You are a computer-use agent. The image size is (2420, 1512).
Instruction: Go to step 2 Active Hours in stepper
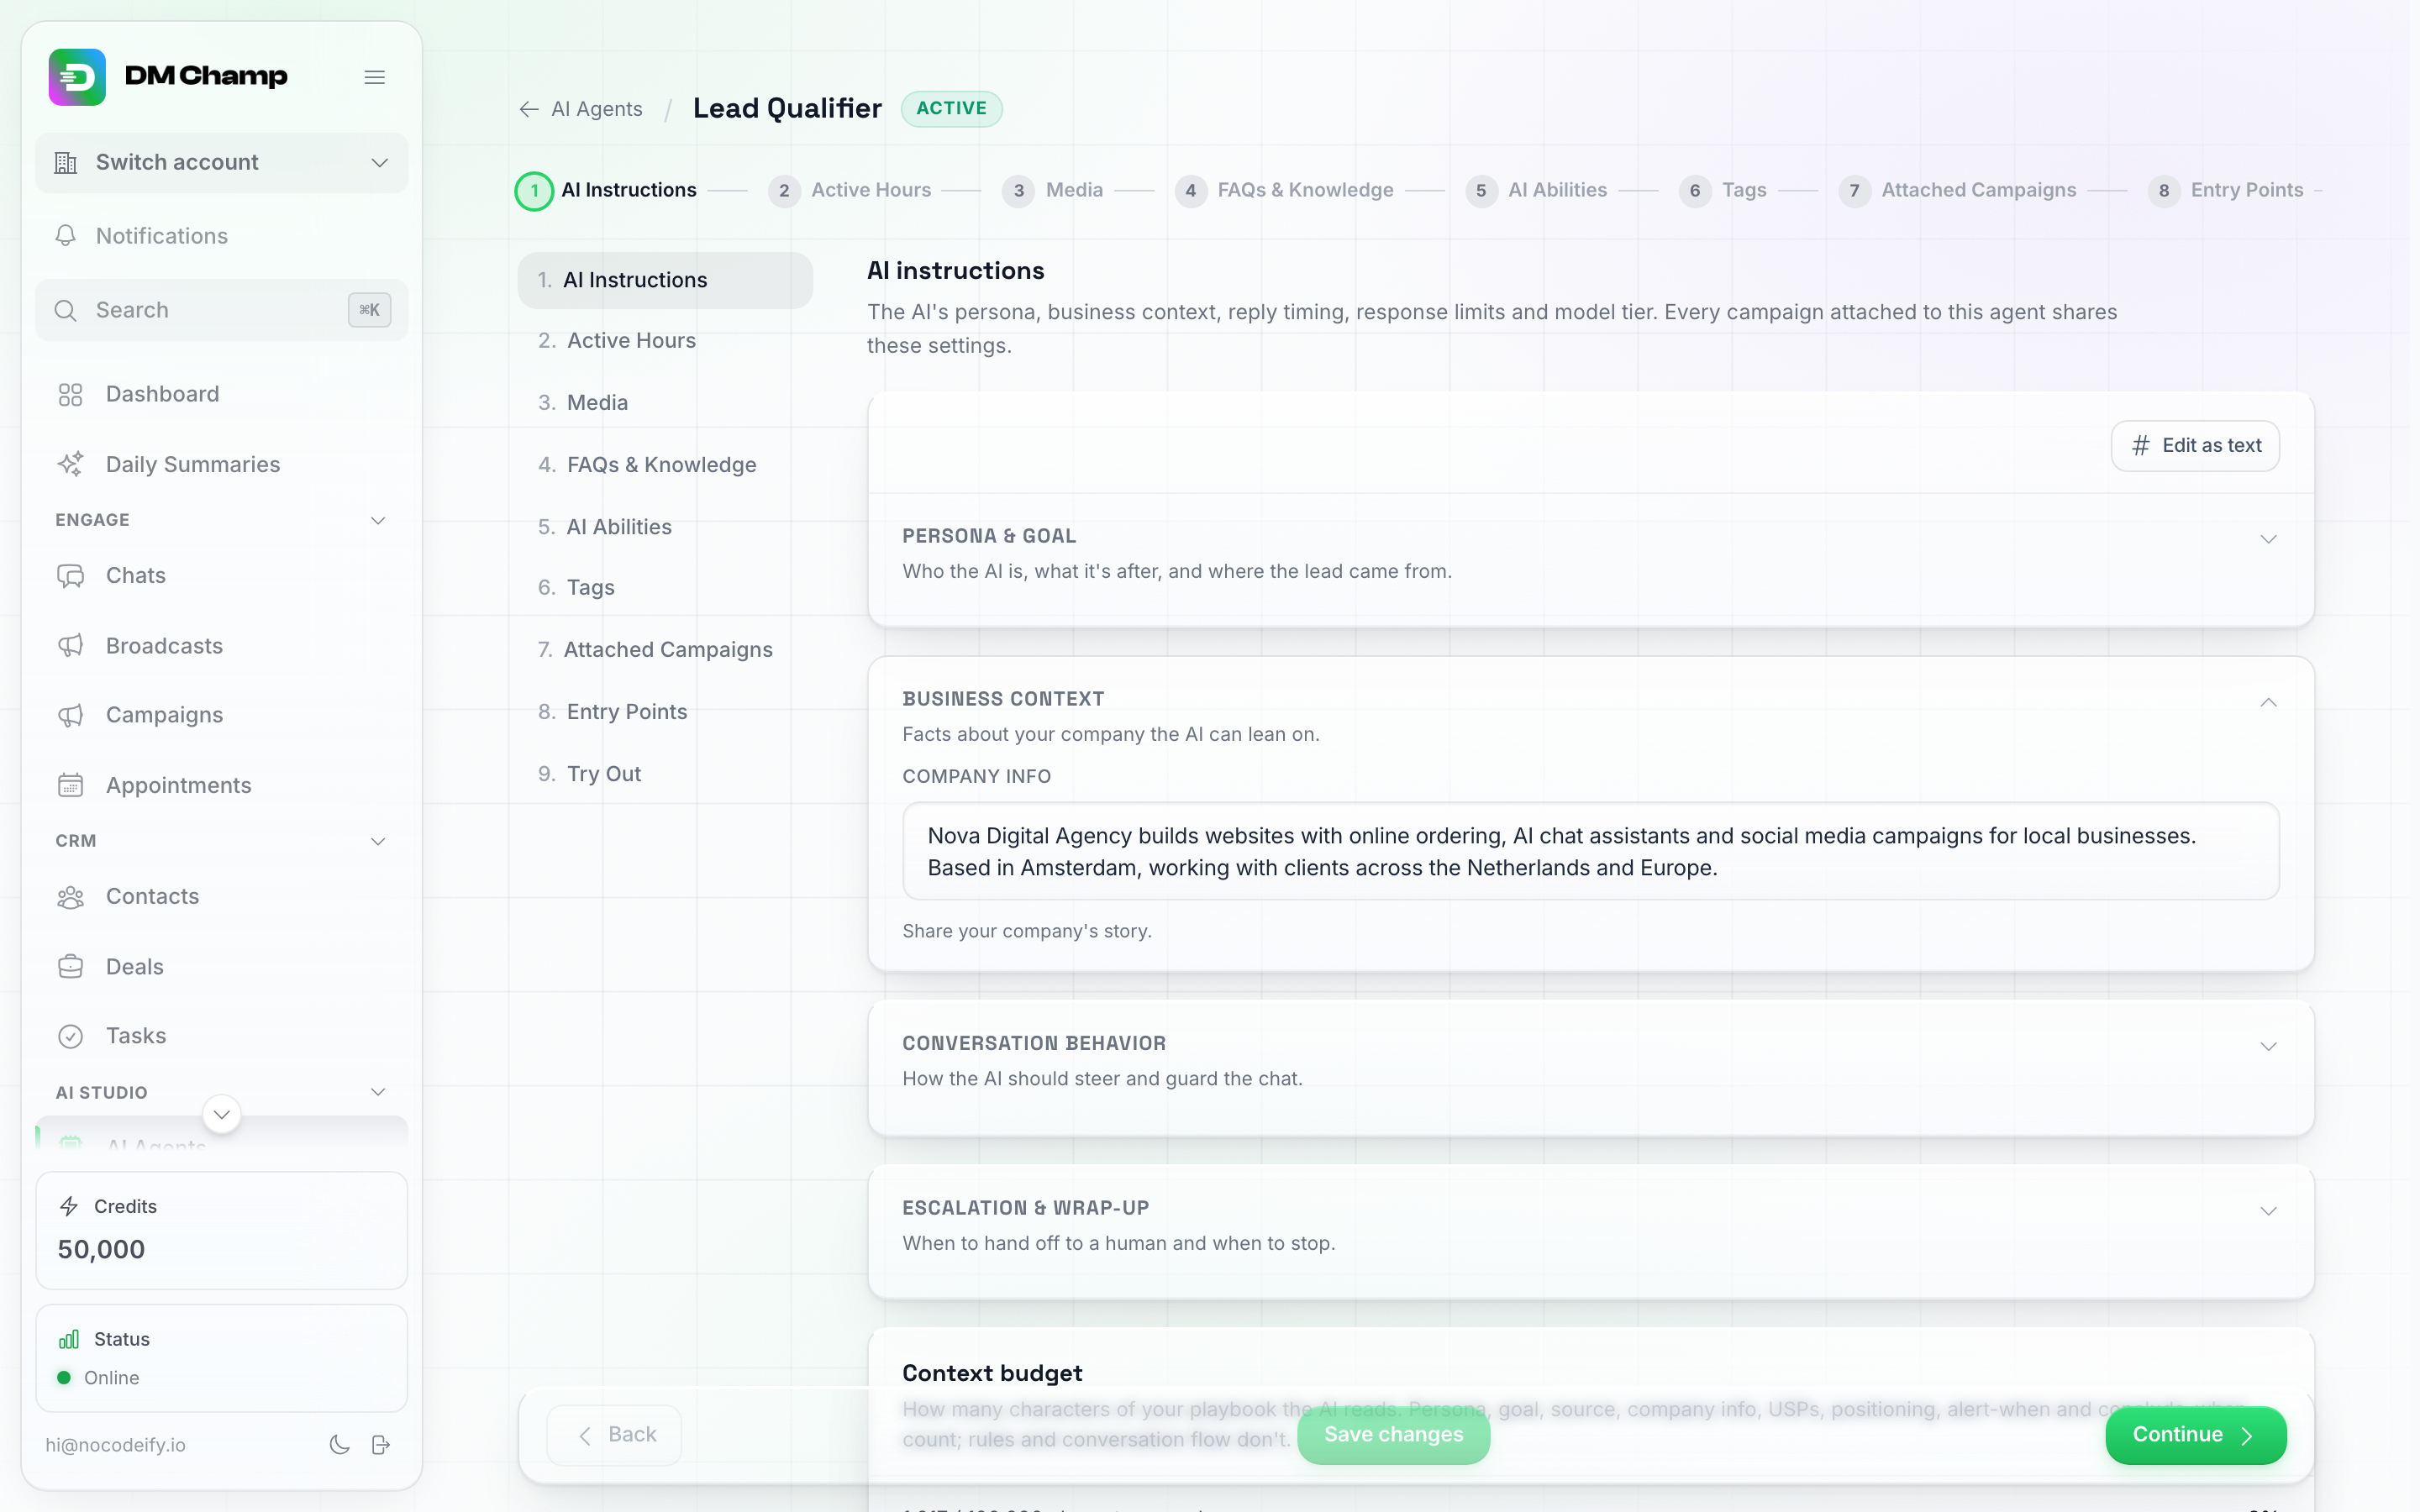pyautogui.click(x=850, y=190)
